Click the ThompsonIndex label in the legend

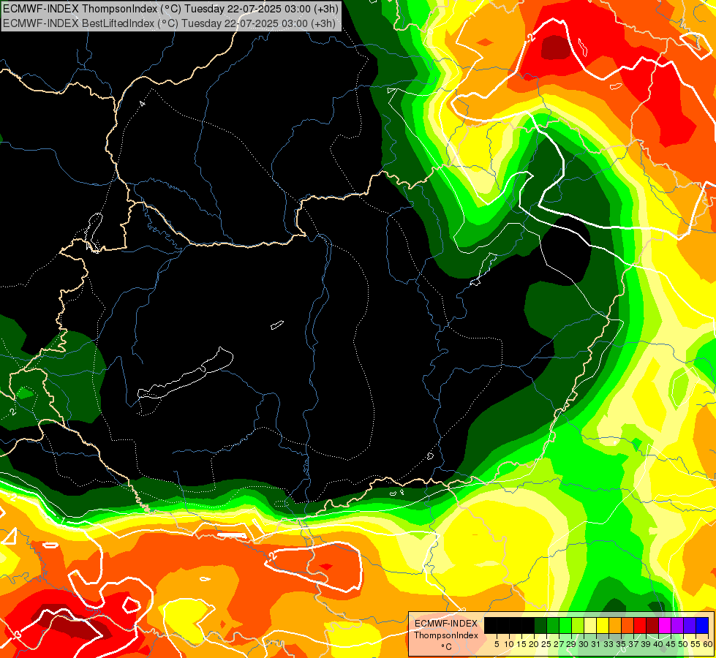[x=446, y=635]
